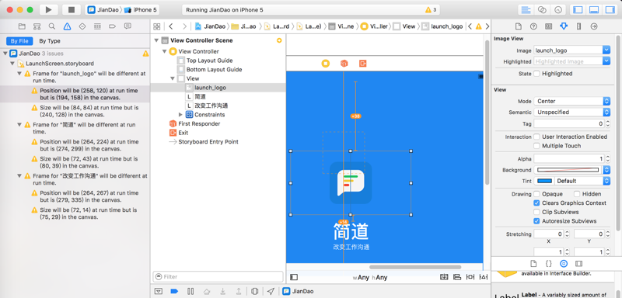
Task: Collapse the LaunchScreen.storyboard issues group
Action: [x=12, y=64]
